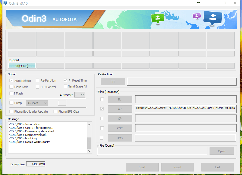Click the Message log scrollbar thumb
Screen dimensions: 242x175
tap(89, 143)
